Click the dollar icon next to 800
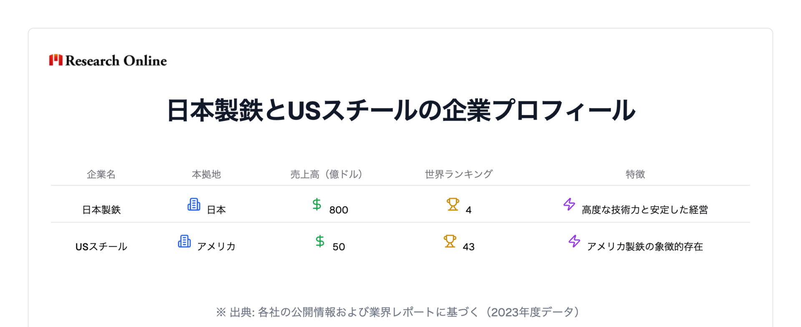801x327 pixels. point(317,204)
